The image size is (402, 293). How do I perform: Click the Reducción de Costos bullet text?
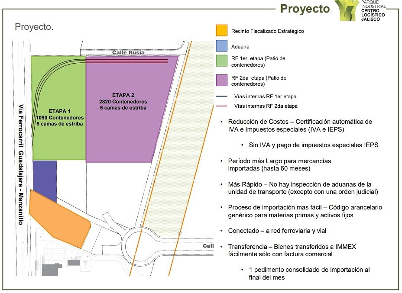point(300,126)
